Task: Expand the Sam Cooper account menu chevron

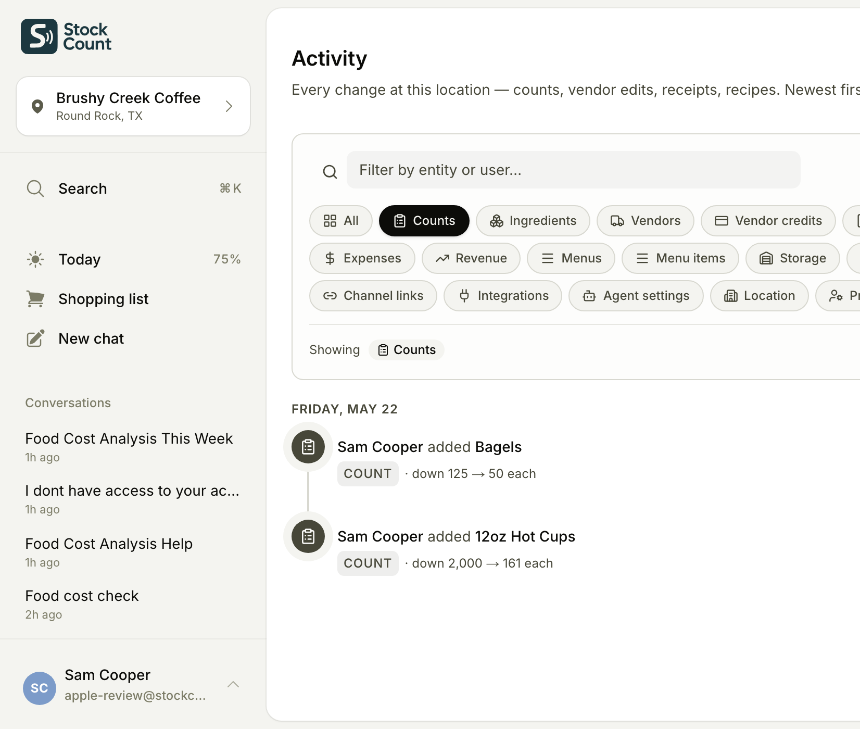Action: (233, 684)
